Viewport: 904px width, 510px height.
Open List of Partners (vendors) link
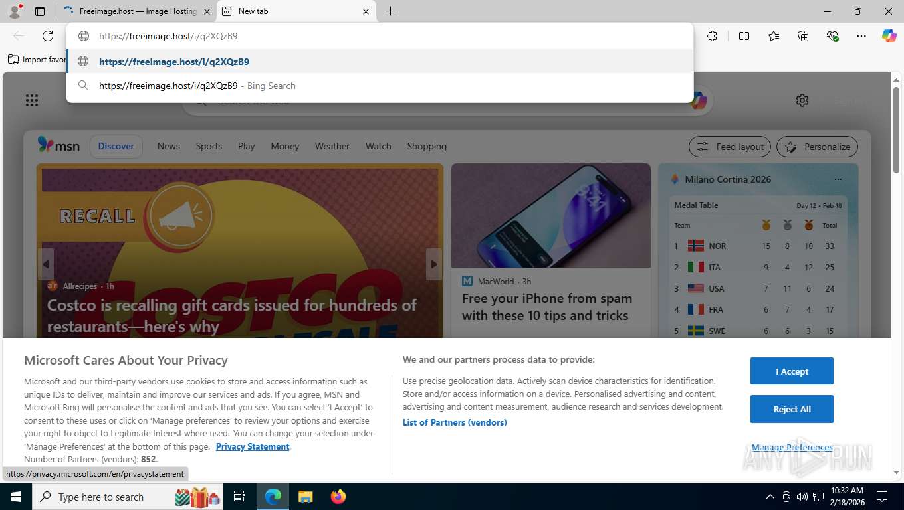(455, 422)
